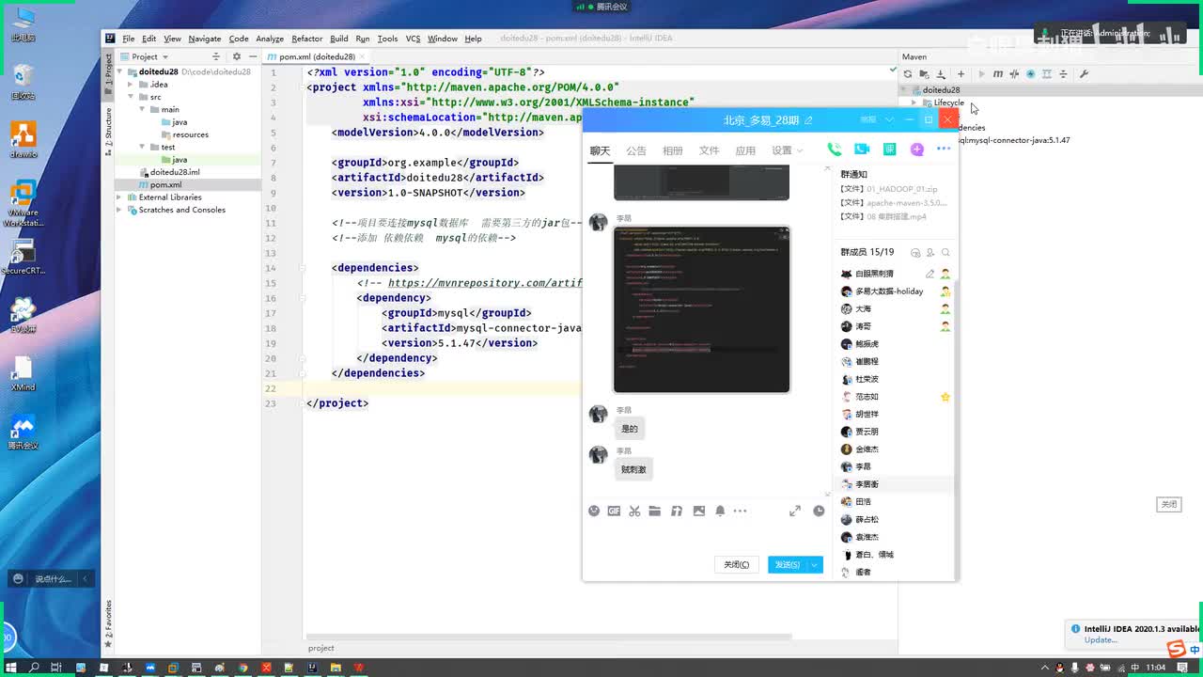The height and width of the screenshot is (677, 1203).
Task: Expand the Lifecycle node in Maven panel
Action: click(x=914, y=102)
